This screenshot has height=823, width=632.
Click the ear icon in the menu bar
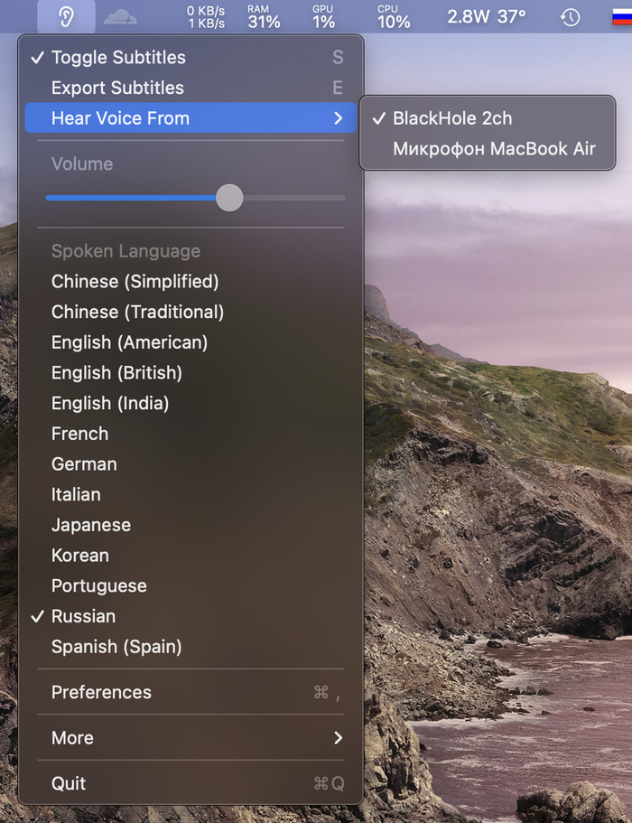tap(66, 17)
